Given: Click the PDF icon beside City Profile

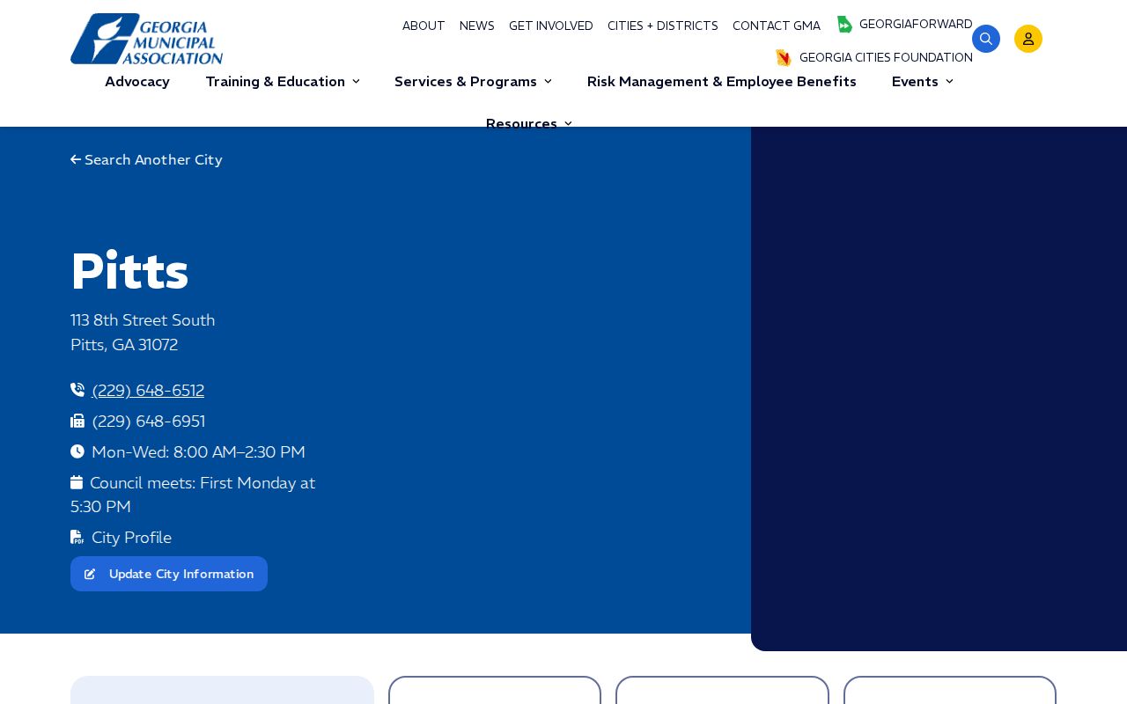Looking at the screenshot, I should pos(77,537).
